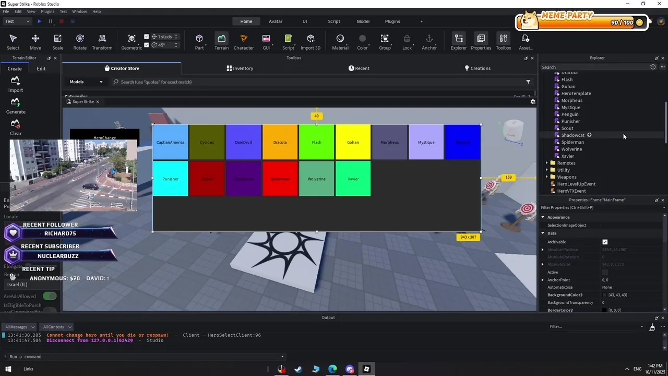Open the Inventory tab in Toolbox
This screenshot has height=376, width=668.
click(x=240, y=68)
